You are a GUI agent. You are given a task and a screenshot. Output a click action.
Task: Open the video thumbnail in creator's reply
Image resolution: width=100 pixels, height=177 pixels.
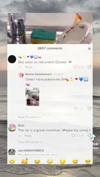(32, 97)
